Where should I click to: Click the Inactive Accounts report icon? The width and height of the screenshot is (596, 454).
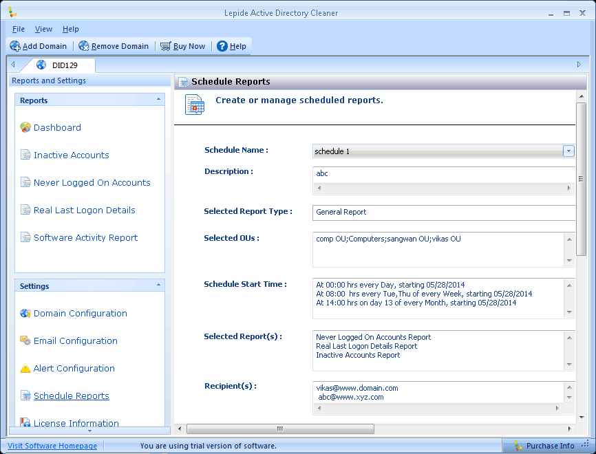tap(25, 155)
